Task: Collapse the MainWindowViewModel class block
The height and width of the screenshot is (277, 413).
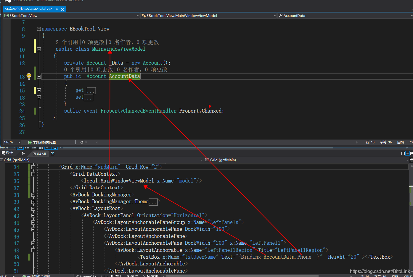Action: coord(39,49)
